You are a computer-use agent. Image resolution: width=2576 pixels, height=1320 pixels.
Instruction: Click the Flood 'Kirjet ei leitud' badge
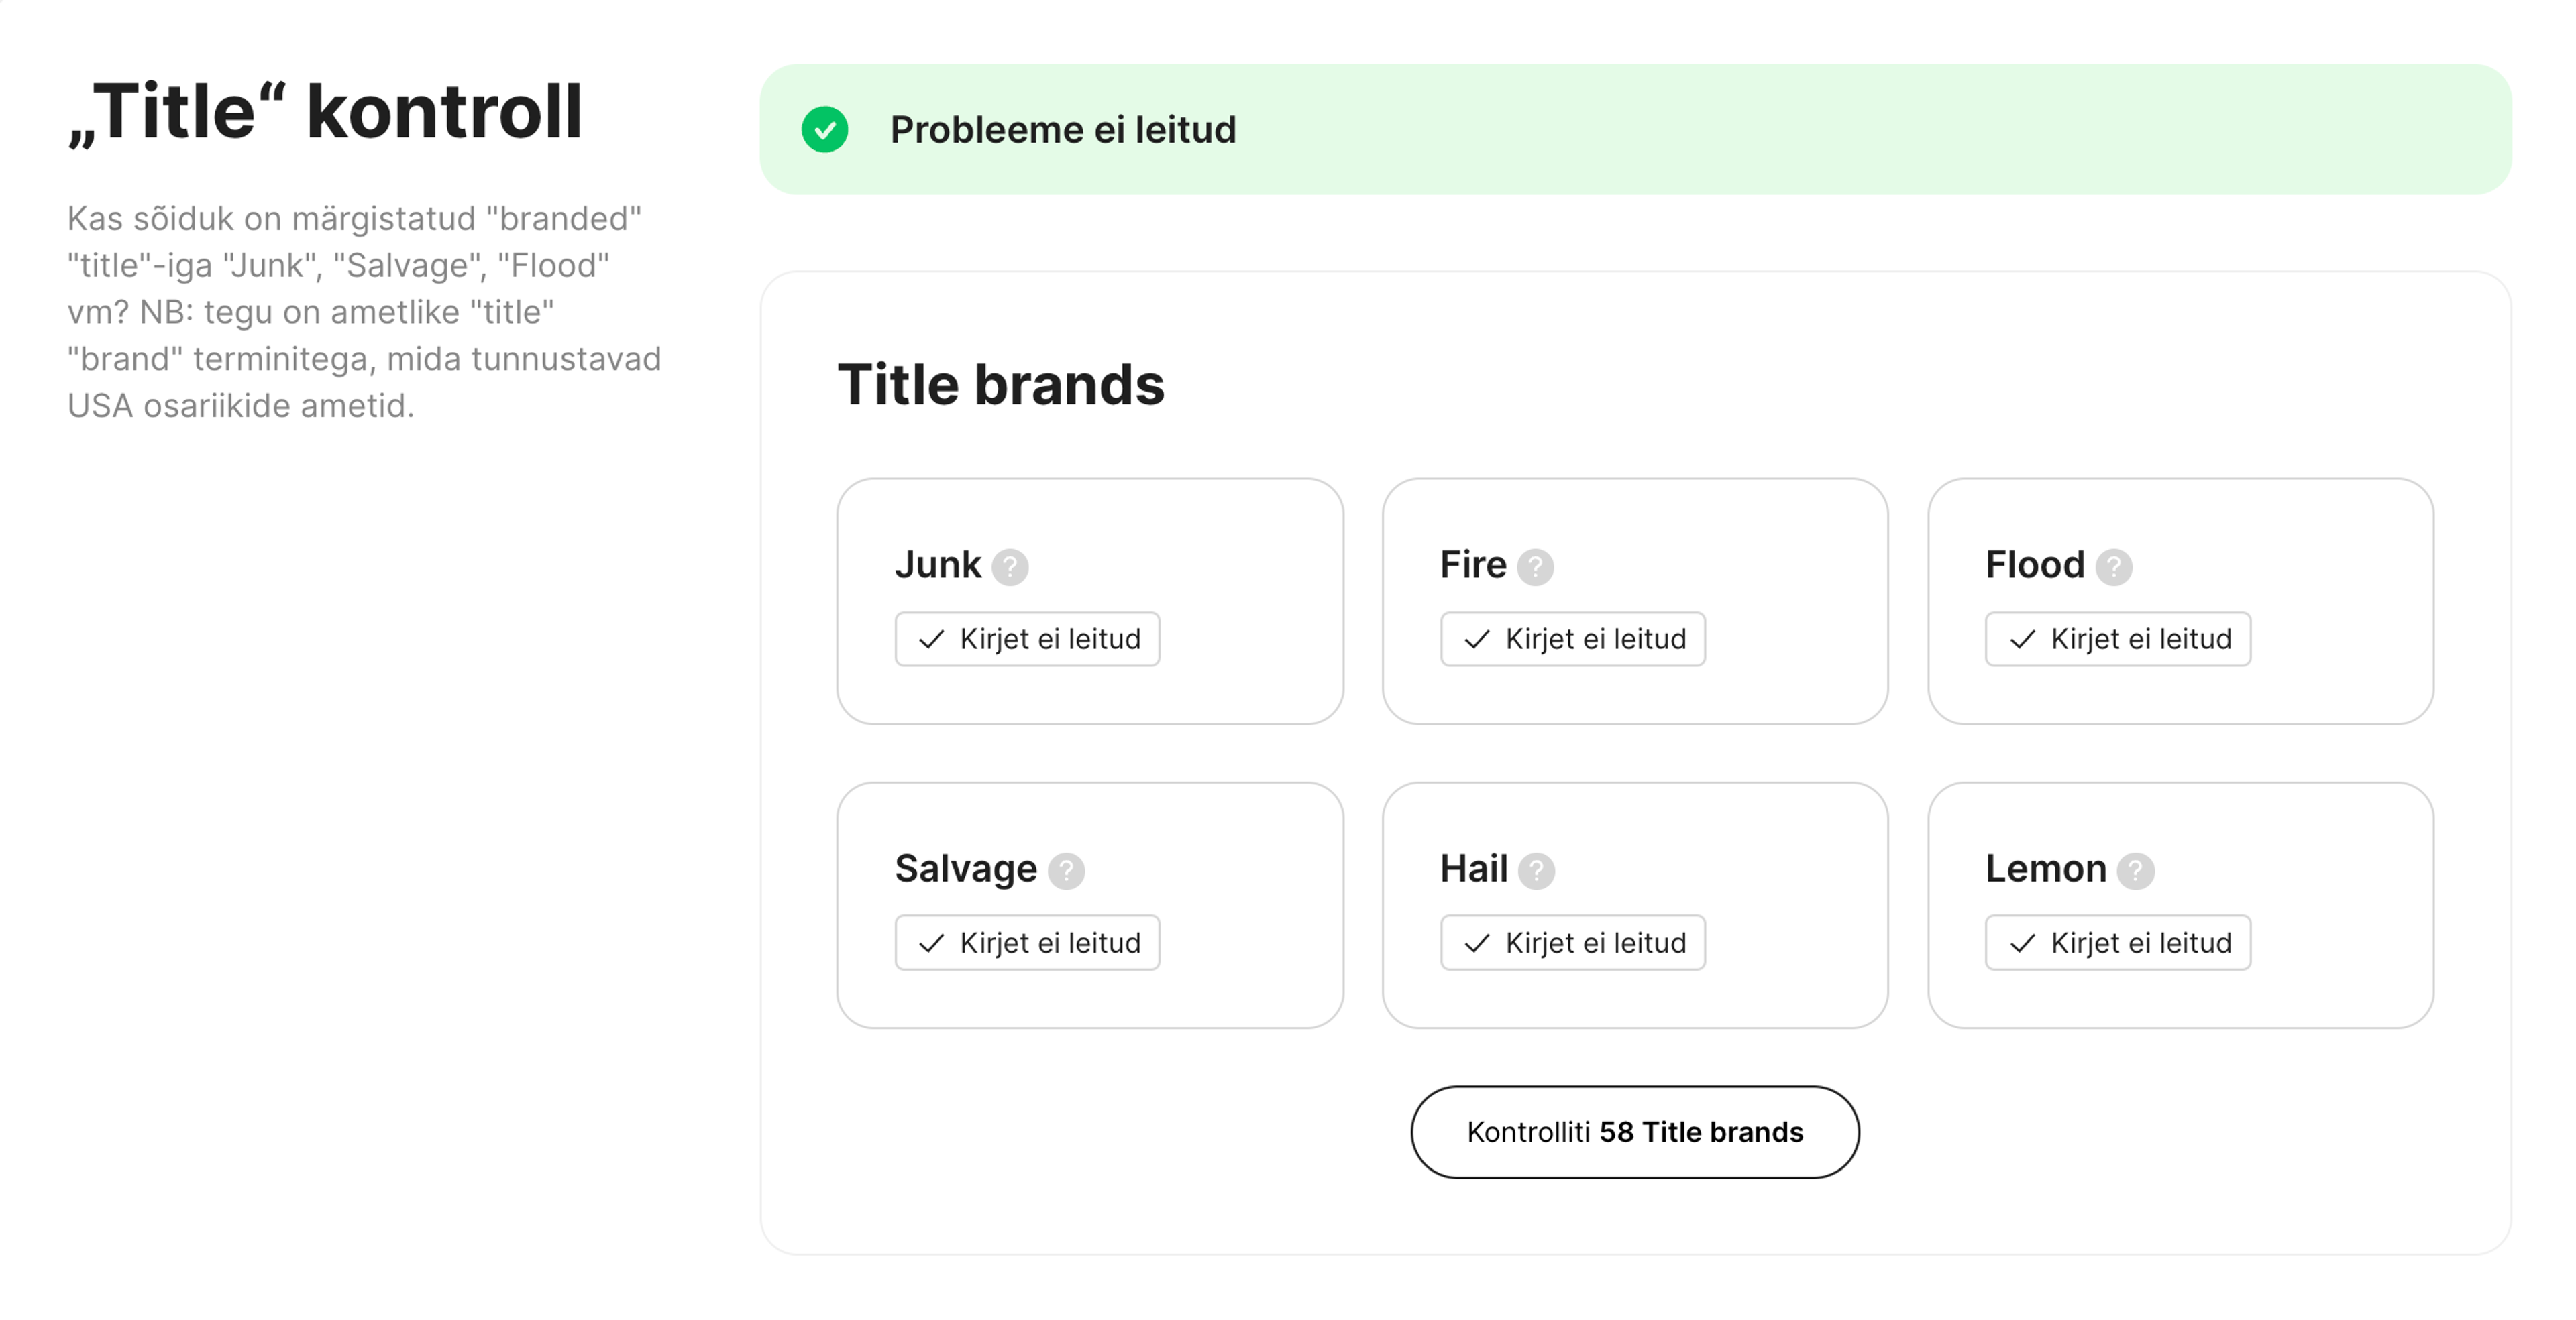click(x=2117, y=640)
